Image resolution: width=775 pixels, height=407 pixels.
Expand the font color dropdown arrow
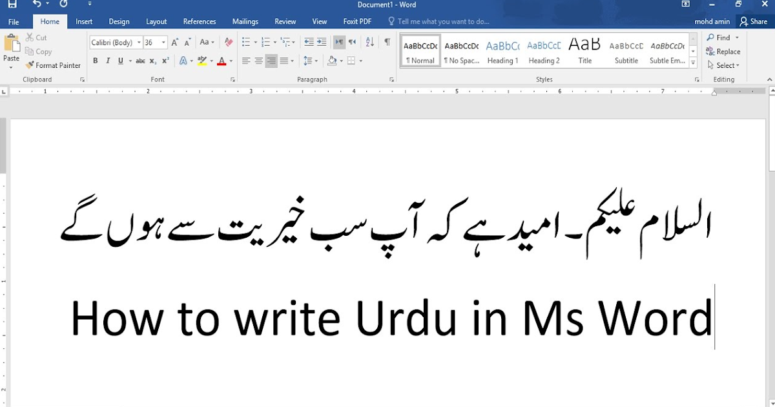tap(231, 60)
